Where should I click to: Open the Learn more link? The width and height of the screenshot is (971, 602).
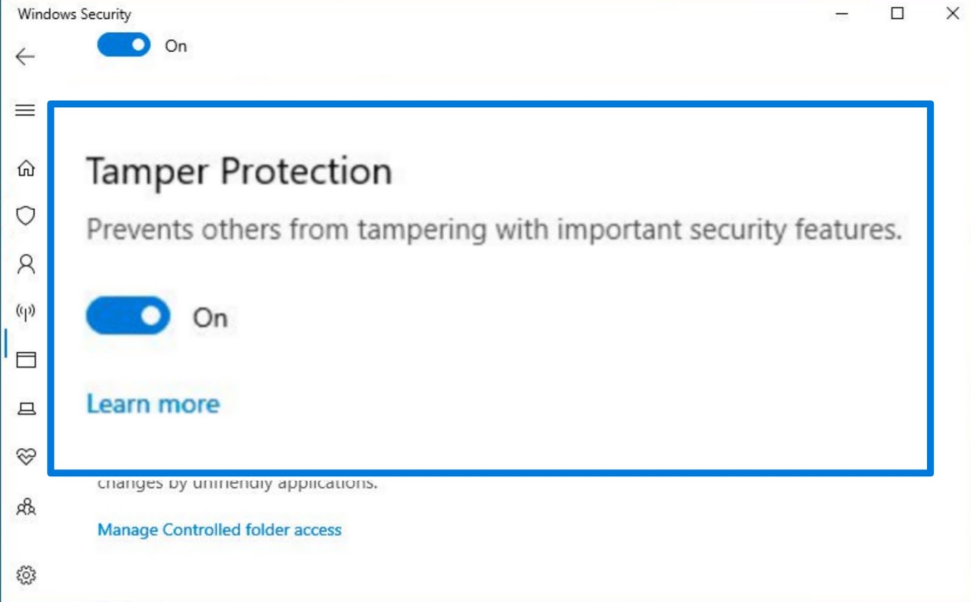153,403
